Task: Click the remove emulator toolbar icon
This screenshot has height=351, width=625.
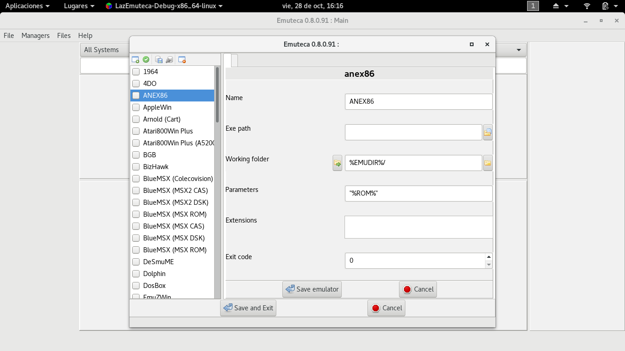Action: (182, 59)
